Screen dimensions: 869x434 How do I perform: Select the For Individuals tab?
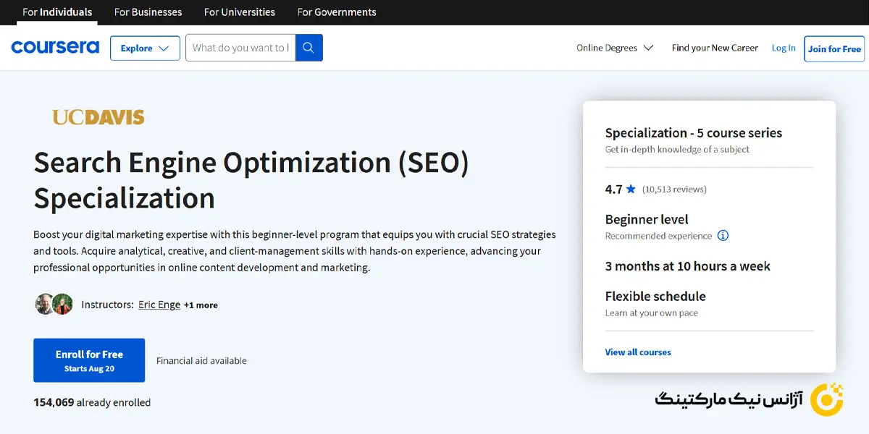click(x=57, y=12)
